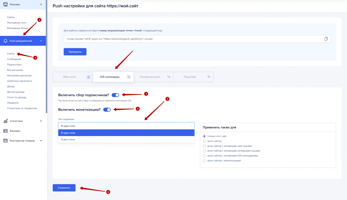Open Баннеры menu item
This screenshot has width=347, height=200.
[15, 131]
